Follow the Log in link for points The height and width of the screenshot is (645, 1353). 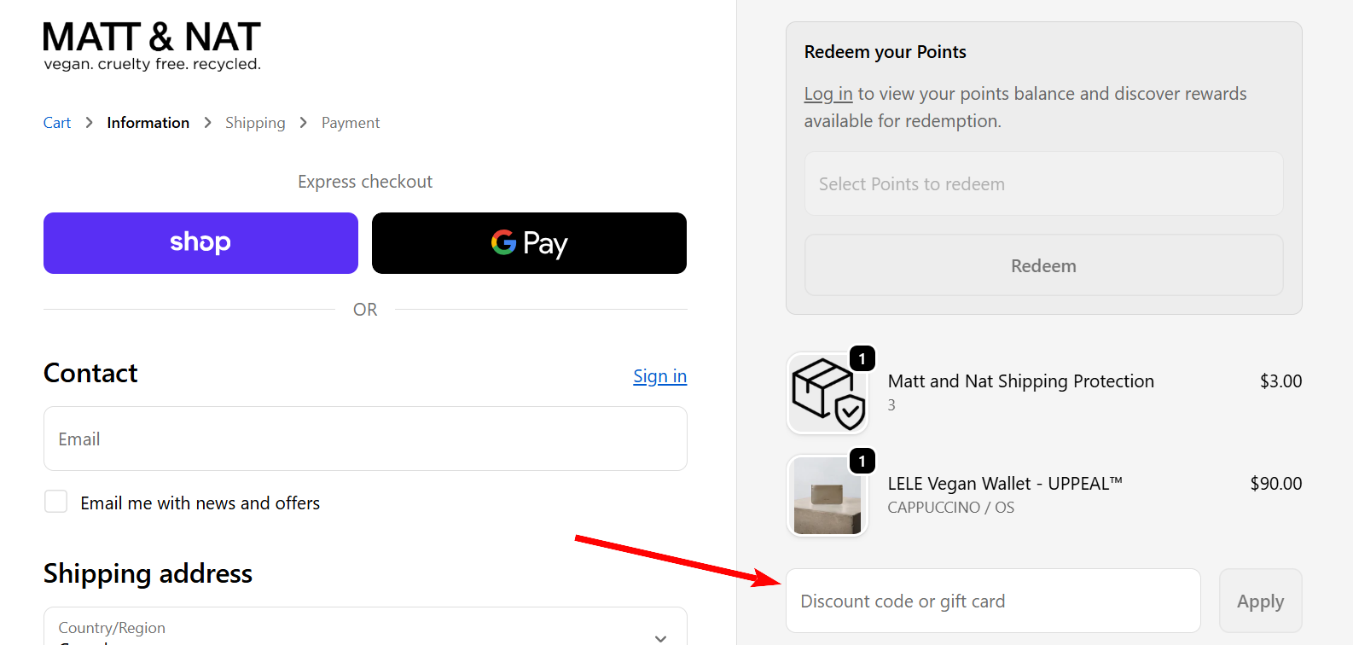click(x=827, y=94)
